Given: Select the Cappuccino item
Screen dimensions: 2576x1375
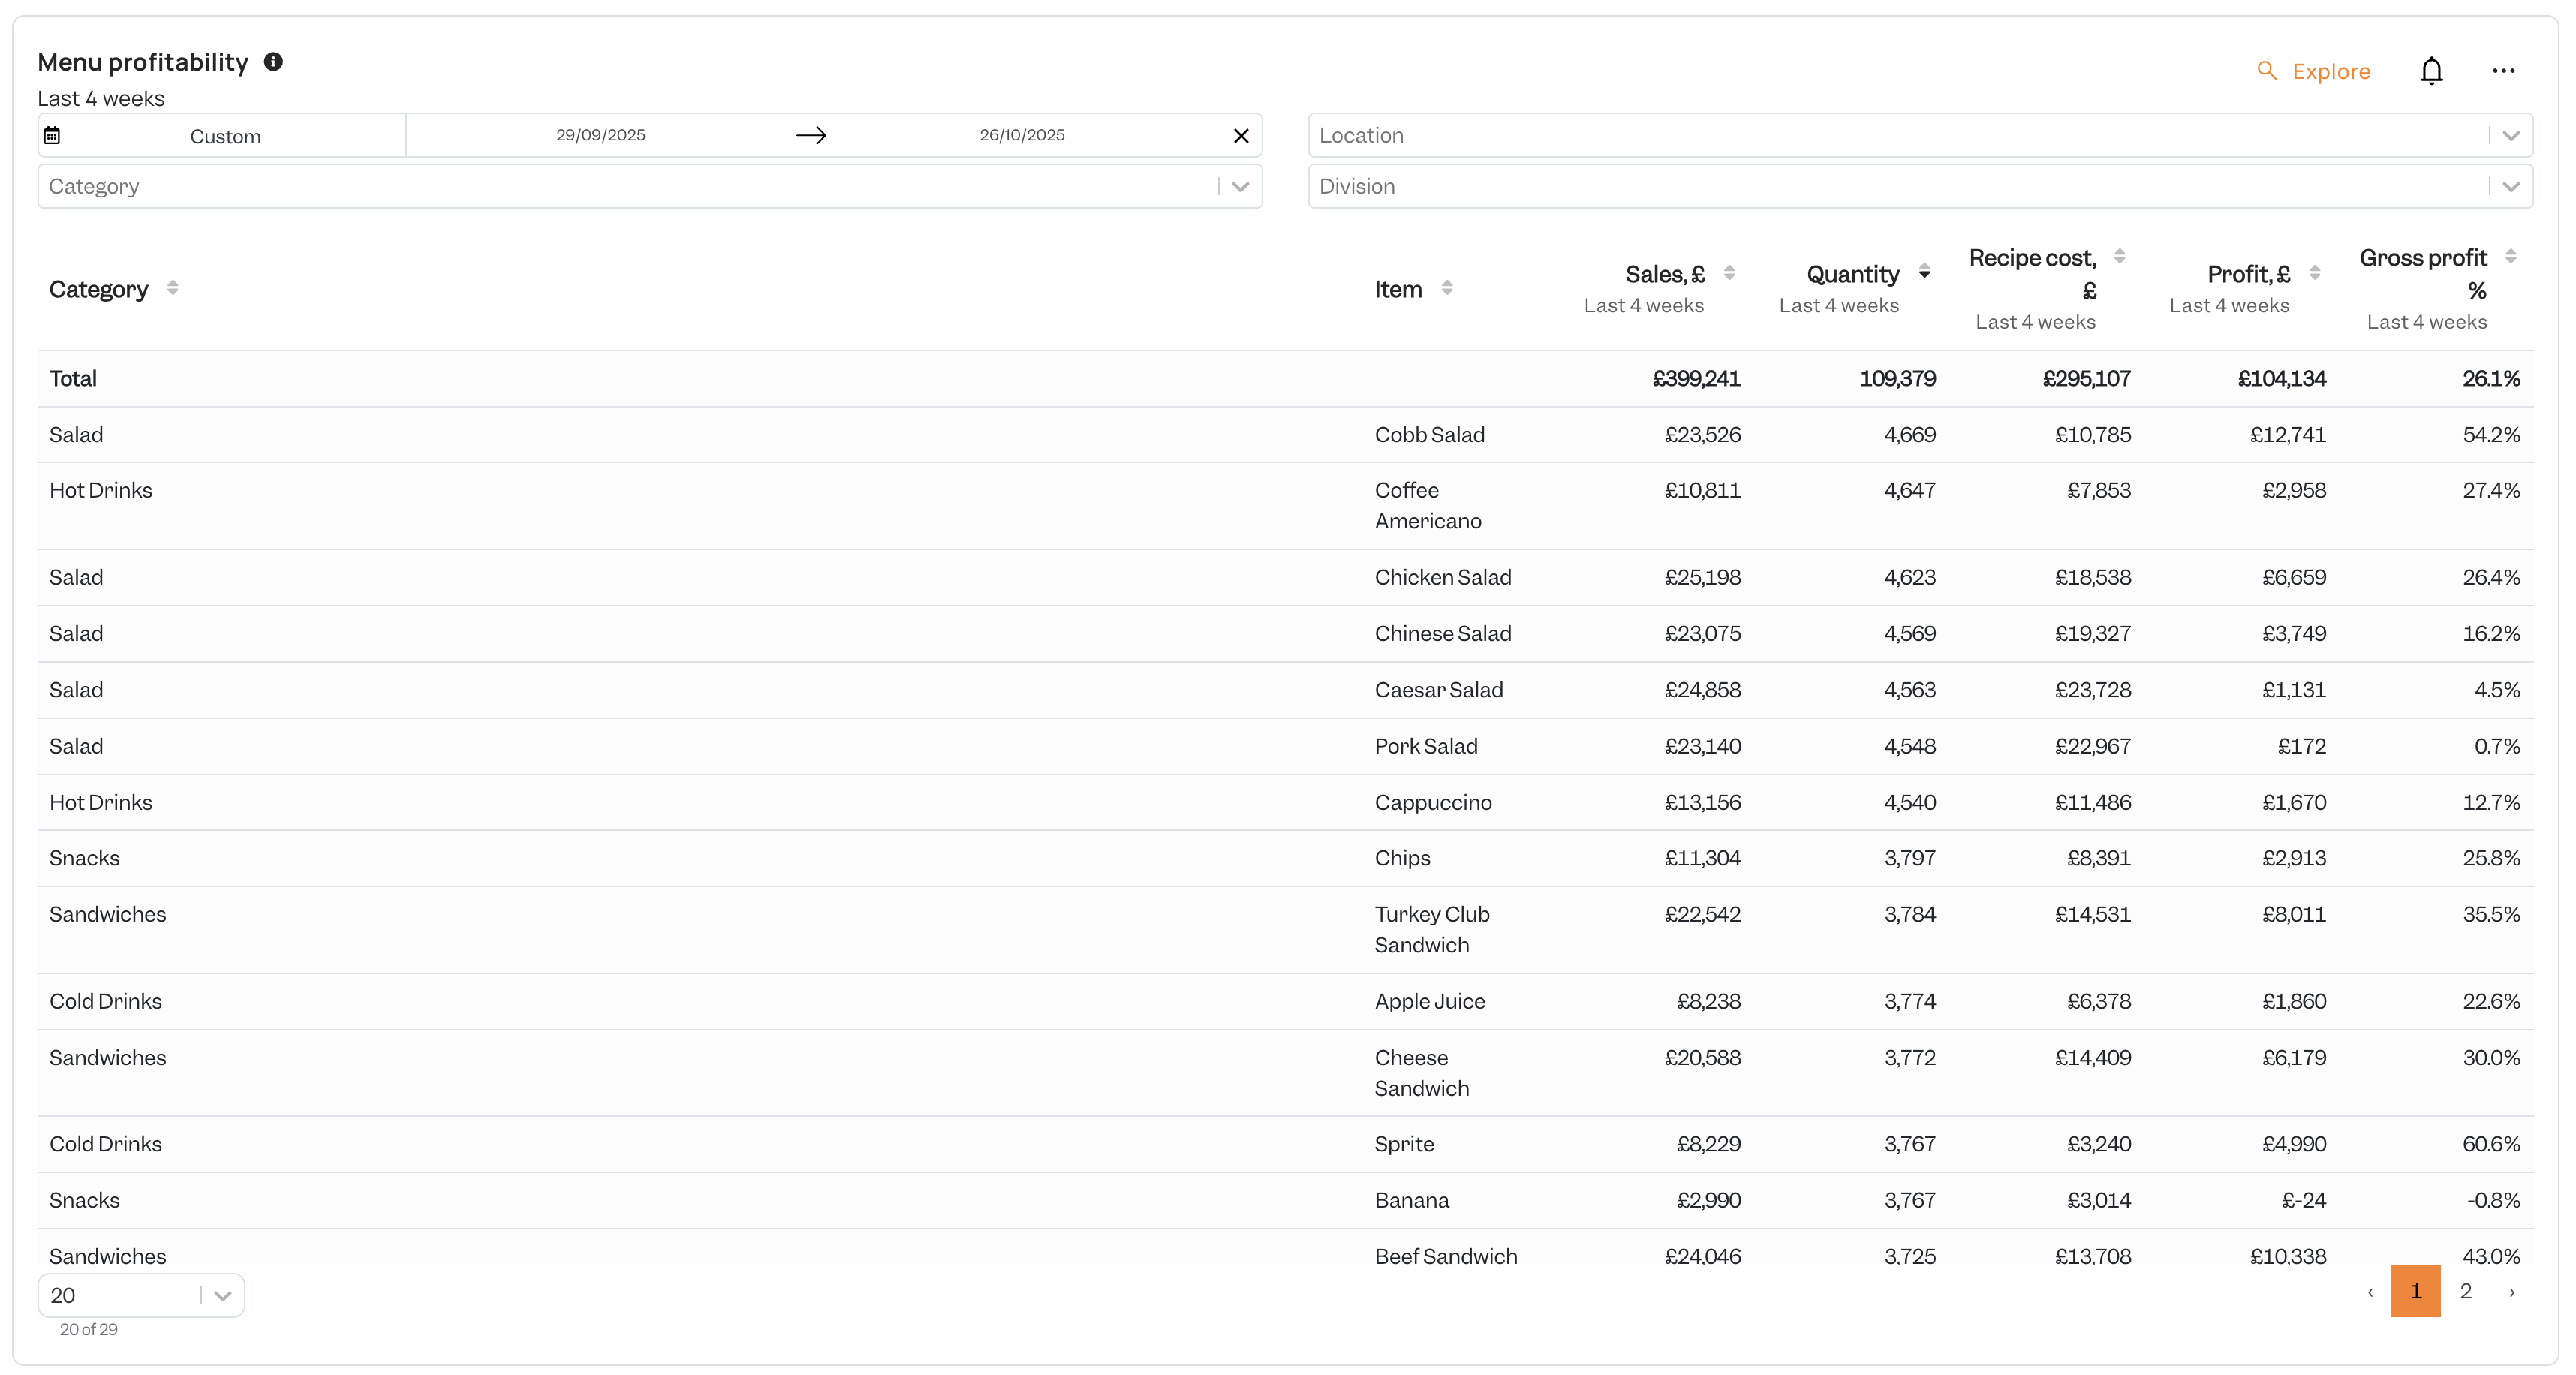Looking at the screenshot, I should (1432, 802).
